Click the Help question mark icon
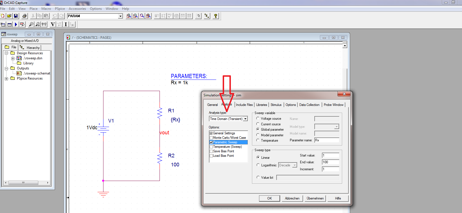The image size is (462, 213). (216, 16)
